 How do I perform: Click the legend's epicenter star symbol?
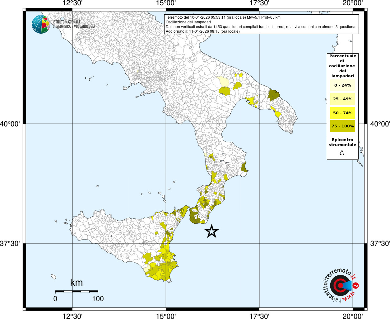[342, 153]
